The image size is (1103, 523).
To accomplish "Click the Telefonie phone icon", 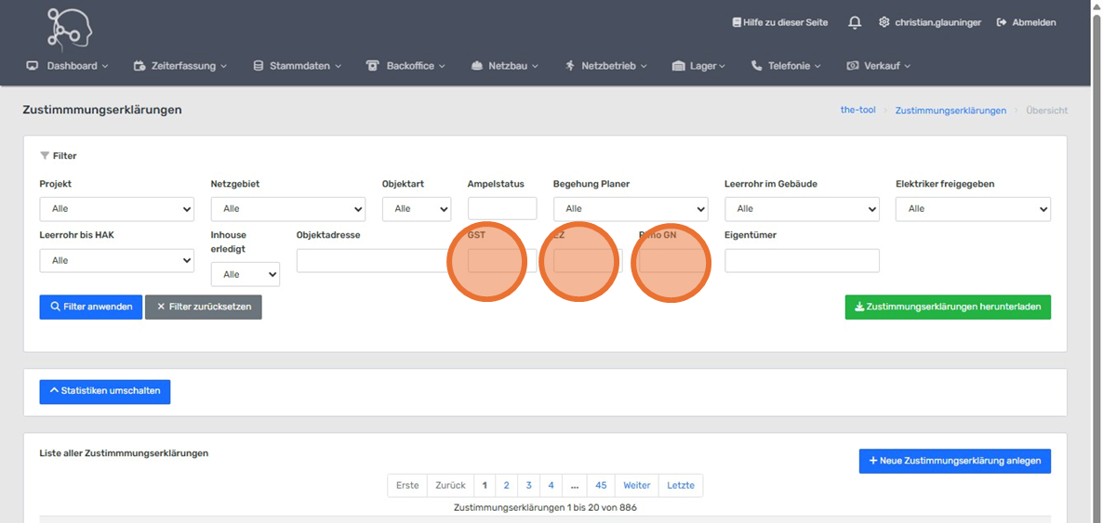I will point(756,66).
